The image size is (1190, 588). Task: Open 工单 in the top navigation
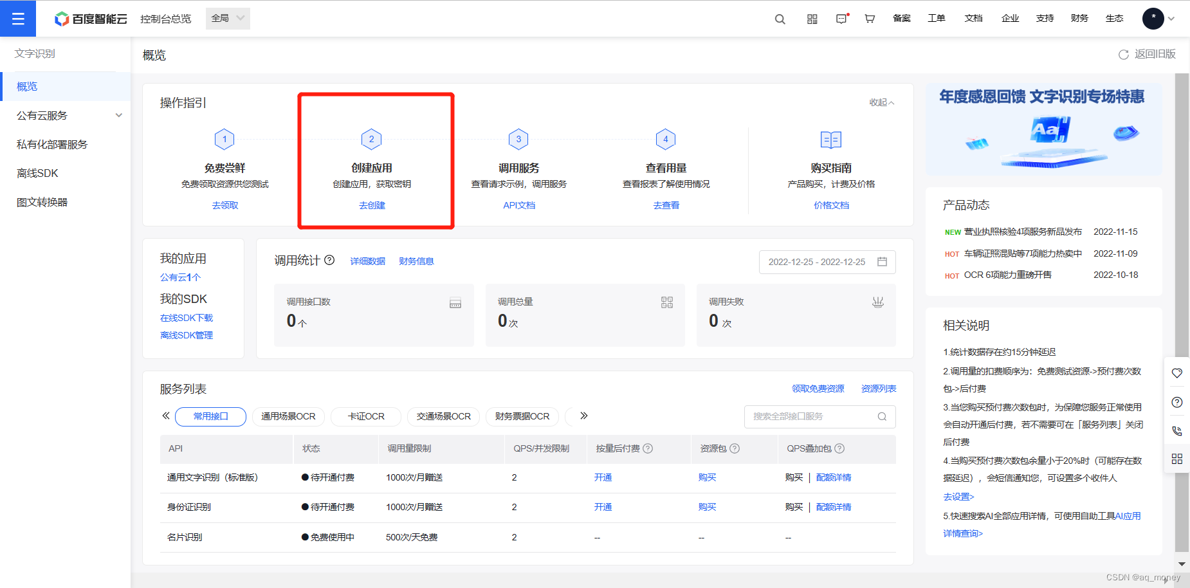click(x=937, y=18)
